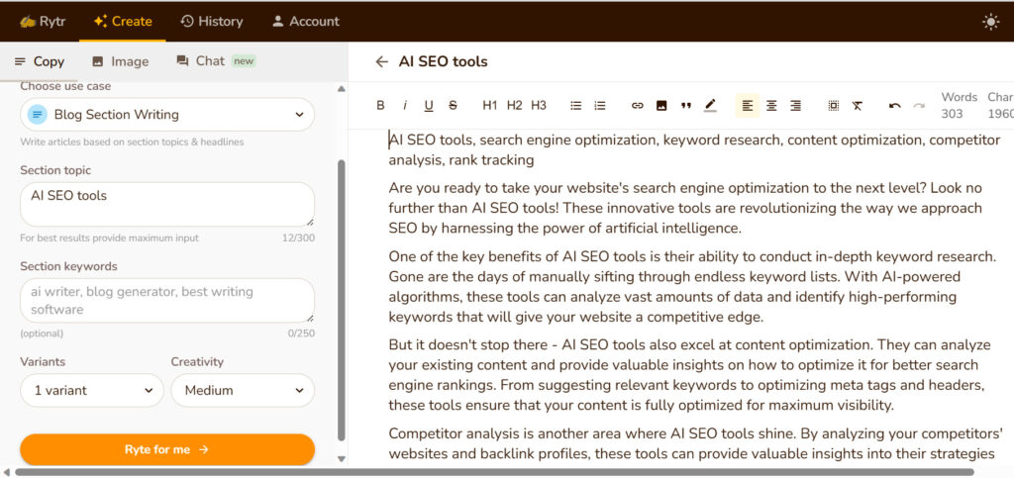
Task: Click left panel scroll down arrow
Action: coord(342,458)
